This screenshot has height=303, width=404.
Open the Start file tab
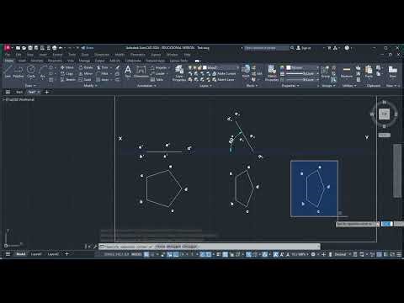pos(19,92)
